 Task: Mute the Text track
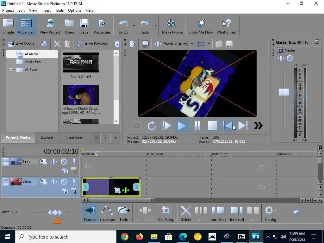[x=64, y=162]
